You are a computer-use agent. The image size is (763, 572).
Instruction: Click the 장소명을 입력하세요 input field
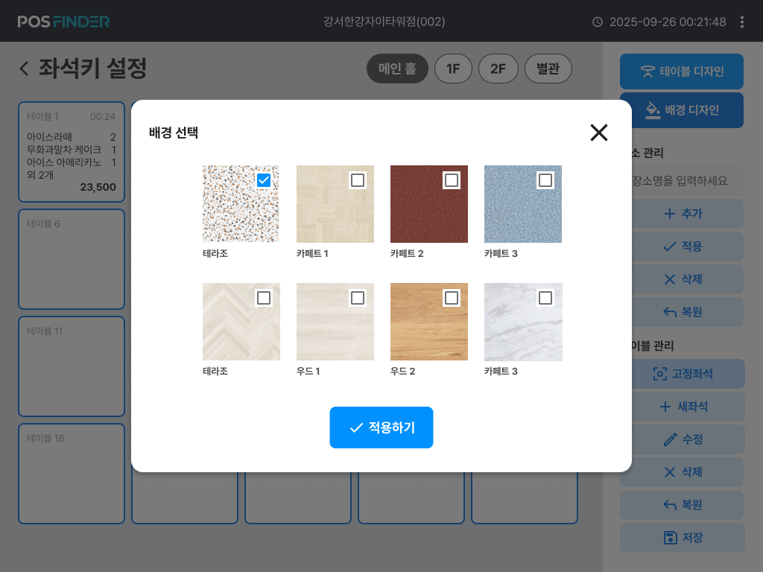click(x=683, y=181)
